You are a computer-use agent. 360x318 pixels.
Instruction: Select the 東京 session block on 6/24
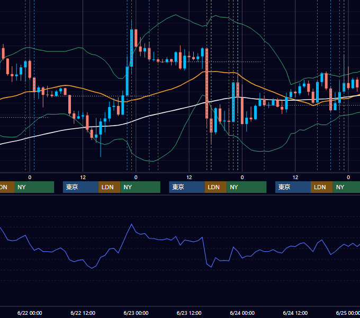(293, 187)
